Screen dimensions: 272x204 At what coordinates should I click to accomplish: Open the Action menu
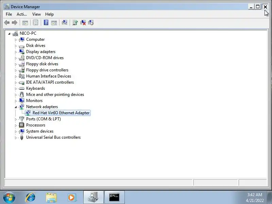click(22, 14)
